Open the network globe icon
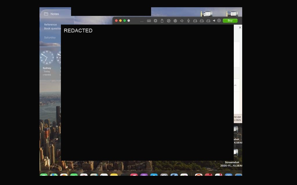 [175, 21]
